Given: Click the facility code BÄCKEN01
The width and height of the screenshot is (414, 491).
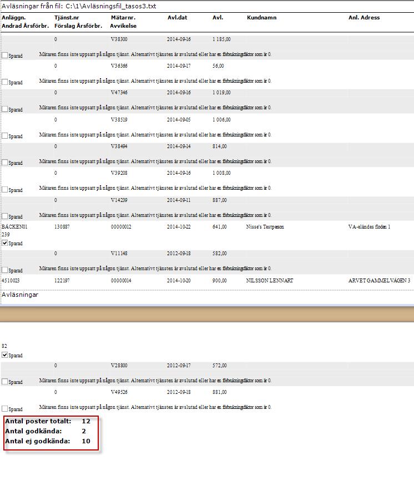Looking at the screenshot, I should [14, 227].
